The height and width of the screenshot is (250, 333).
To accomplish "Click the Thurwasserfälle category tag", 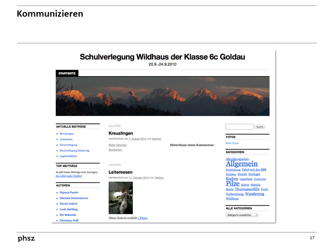I will click(x=247, y=189).
